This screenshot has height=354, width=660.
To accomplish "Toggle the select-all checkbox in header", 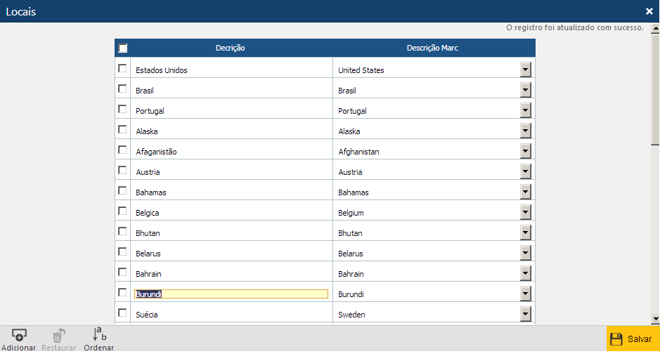I will [123, 48].
